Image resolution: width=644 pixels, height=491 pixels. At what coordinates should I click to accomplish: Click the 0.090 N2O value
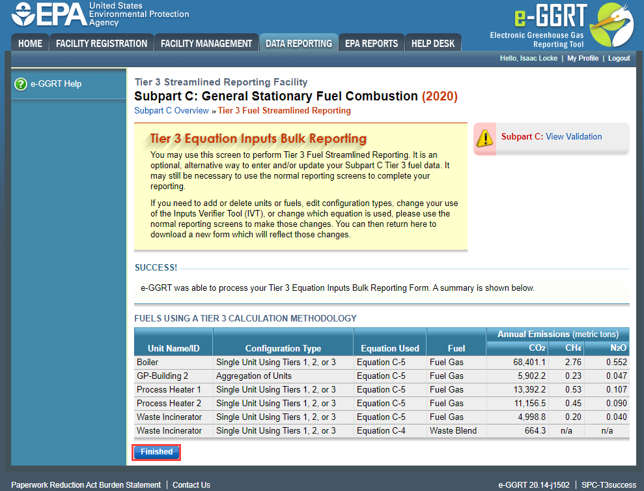tap(617, 404)
